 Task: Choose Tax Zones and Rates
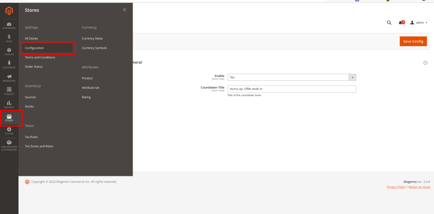pos(39,146)
